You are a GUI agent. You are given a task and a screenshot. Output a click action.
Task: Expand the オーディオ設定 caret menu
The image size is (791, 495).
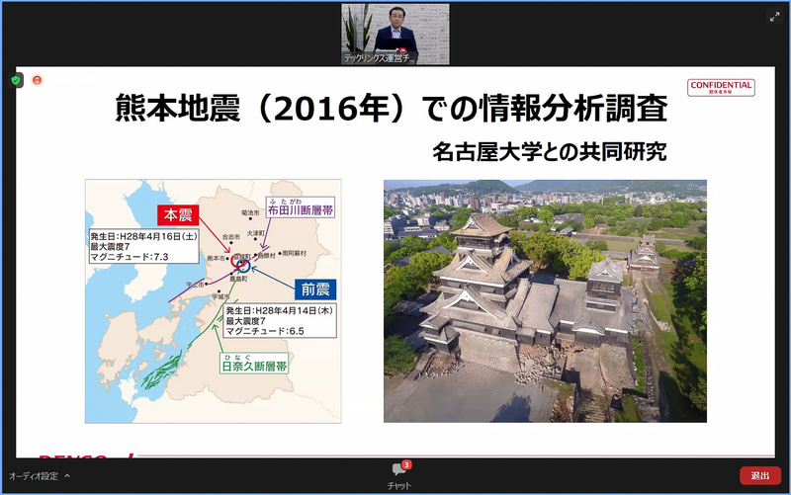[67, 475]
